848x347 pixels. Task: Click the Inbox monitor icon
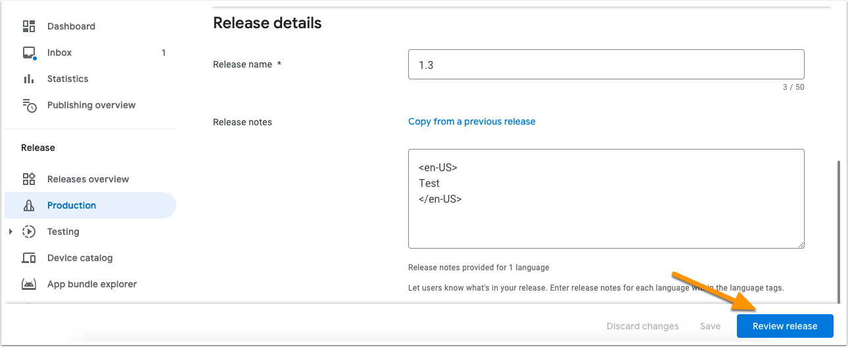pos(29,52)
